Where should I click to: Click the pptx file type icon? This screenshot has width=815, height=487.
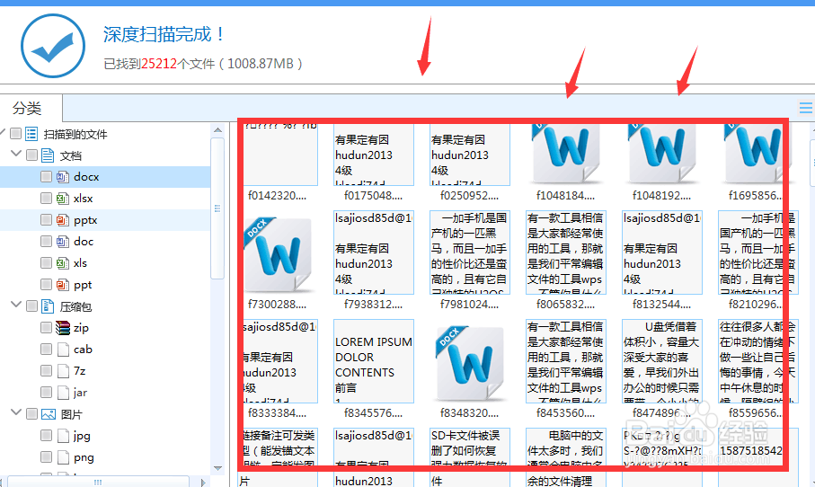click(62, 220)
